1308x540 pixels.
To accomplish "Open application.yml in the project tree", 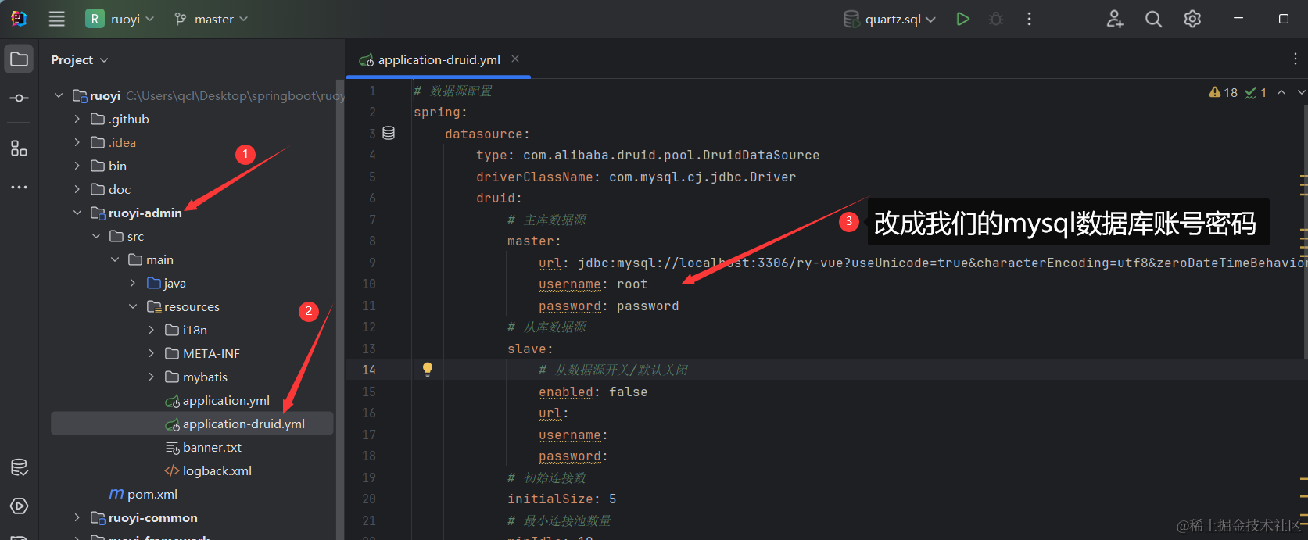I will point(226,400).
